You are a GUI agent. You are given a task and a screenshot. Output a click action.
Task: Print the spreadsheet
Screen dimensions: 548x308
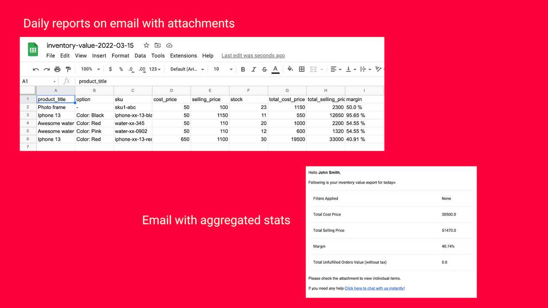point(57,69)
